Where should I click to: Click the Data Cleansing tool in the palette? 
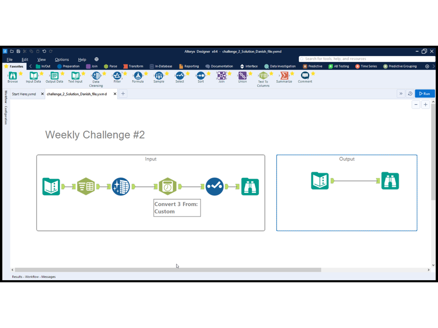[x=96, y=79]
